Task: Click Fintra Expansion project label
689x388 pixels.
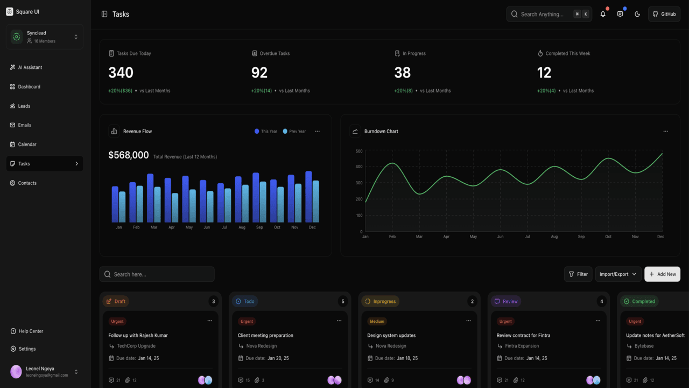Action: pyautogui.click(x=522, y=346)
